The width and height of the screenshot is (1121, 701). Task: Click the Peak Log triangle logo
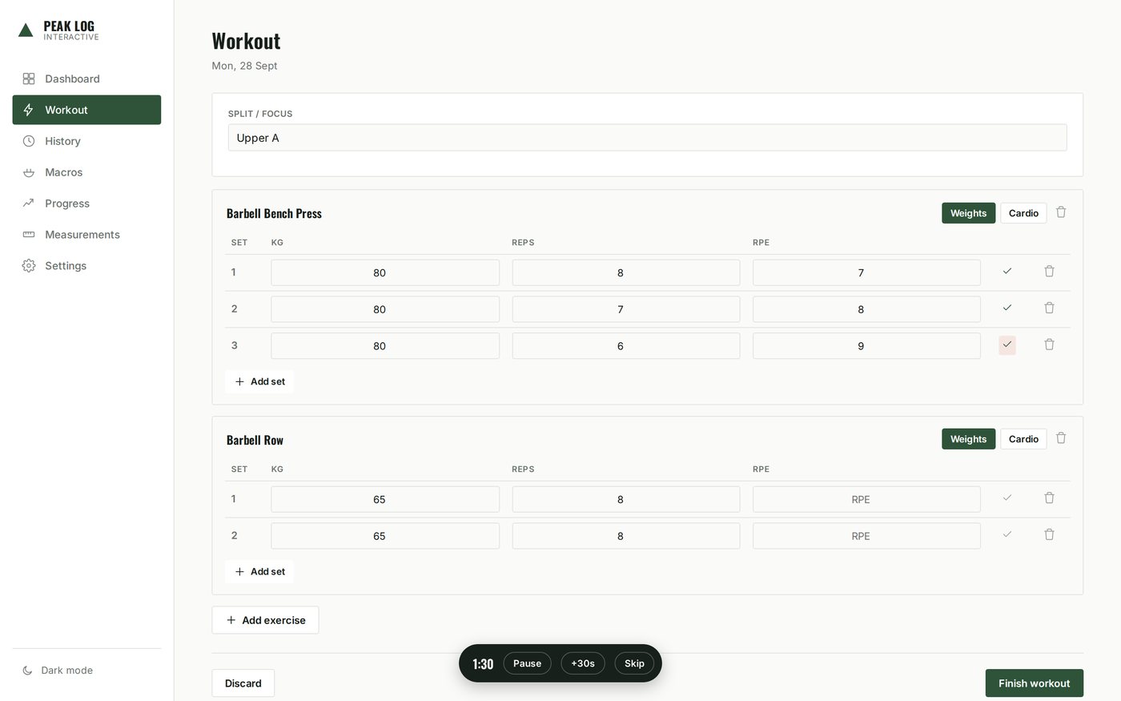pos(26,30)
